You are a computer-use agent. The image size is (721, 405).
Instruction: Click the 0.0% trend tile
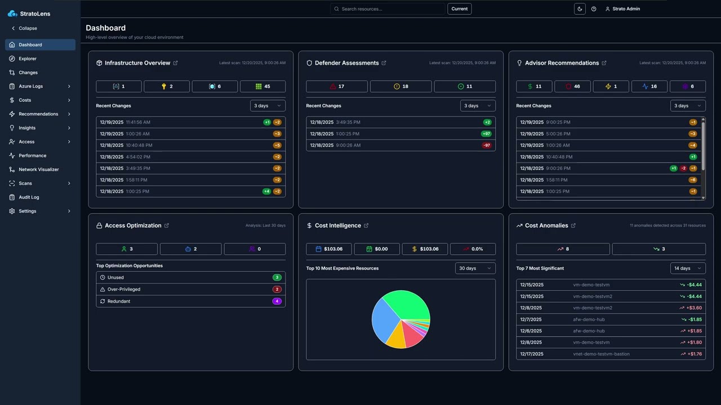tap(473, 249)
